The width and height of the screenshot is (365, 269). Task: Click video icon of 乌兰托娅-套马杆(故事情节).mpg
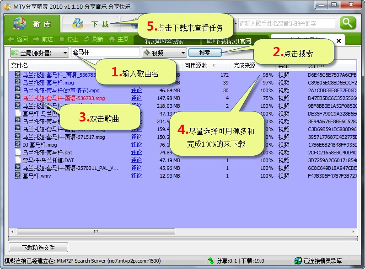click(x=18, y=90)
